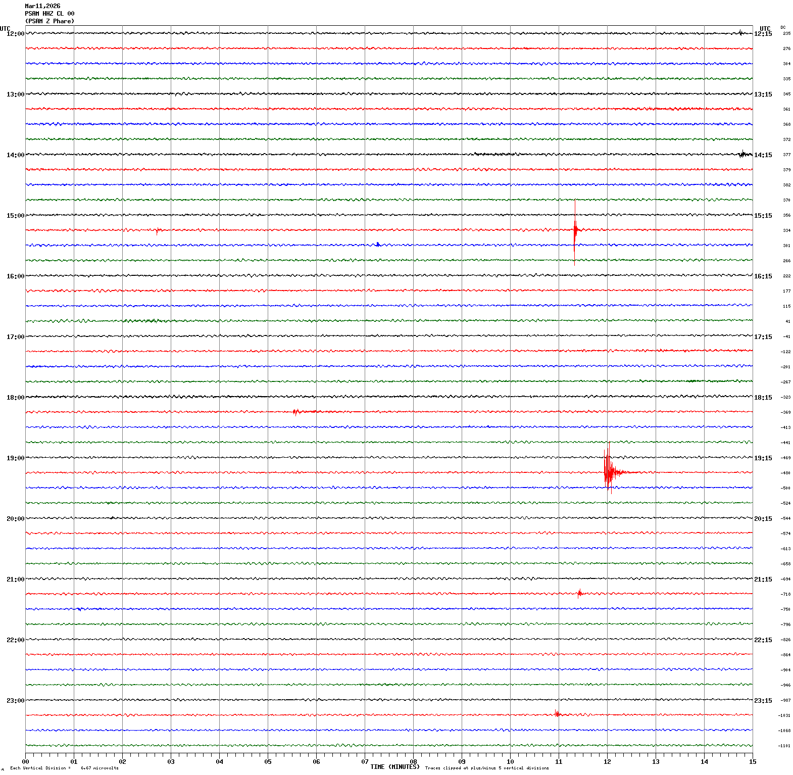Viewport: 793px width, 775px height.
Task: Click the red burst on the 18:15 trace
Action: coord(296,412)
